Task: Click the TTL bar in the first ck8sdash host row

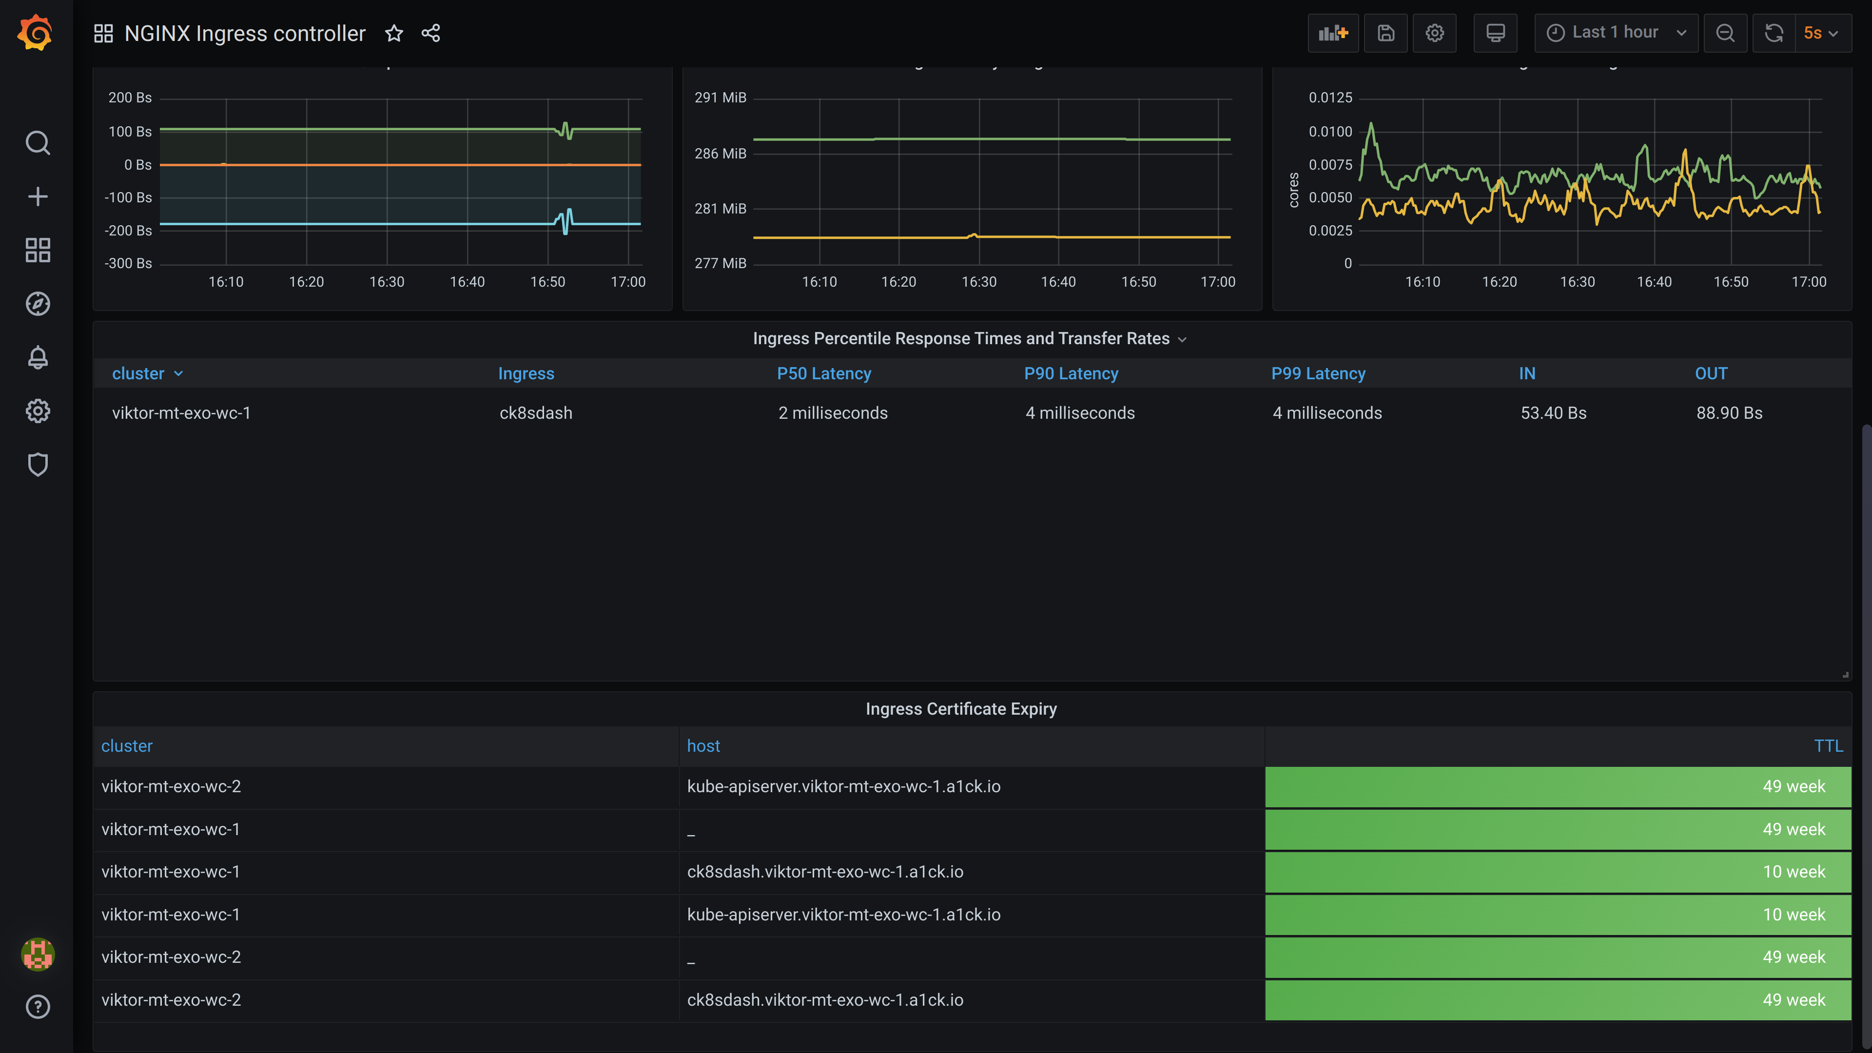Action: pyautogui.click(x=1558, y=872)
